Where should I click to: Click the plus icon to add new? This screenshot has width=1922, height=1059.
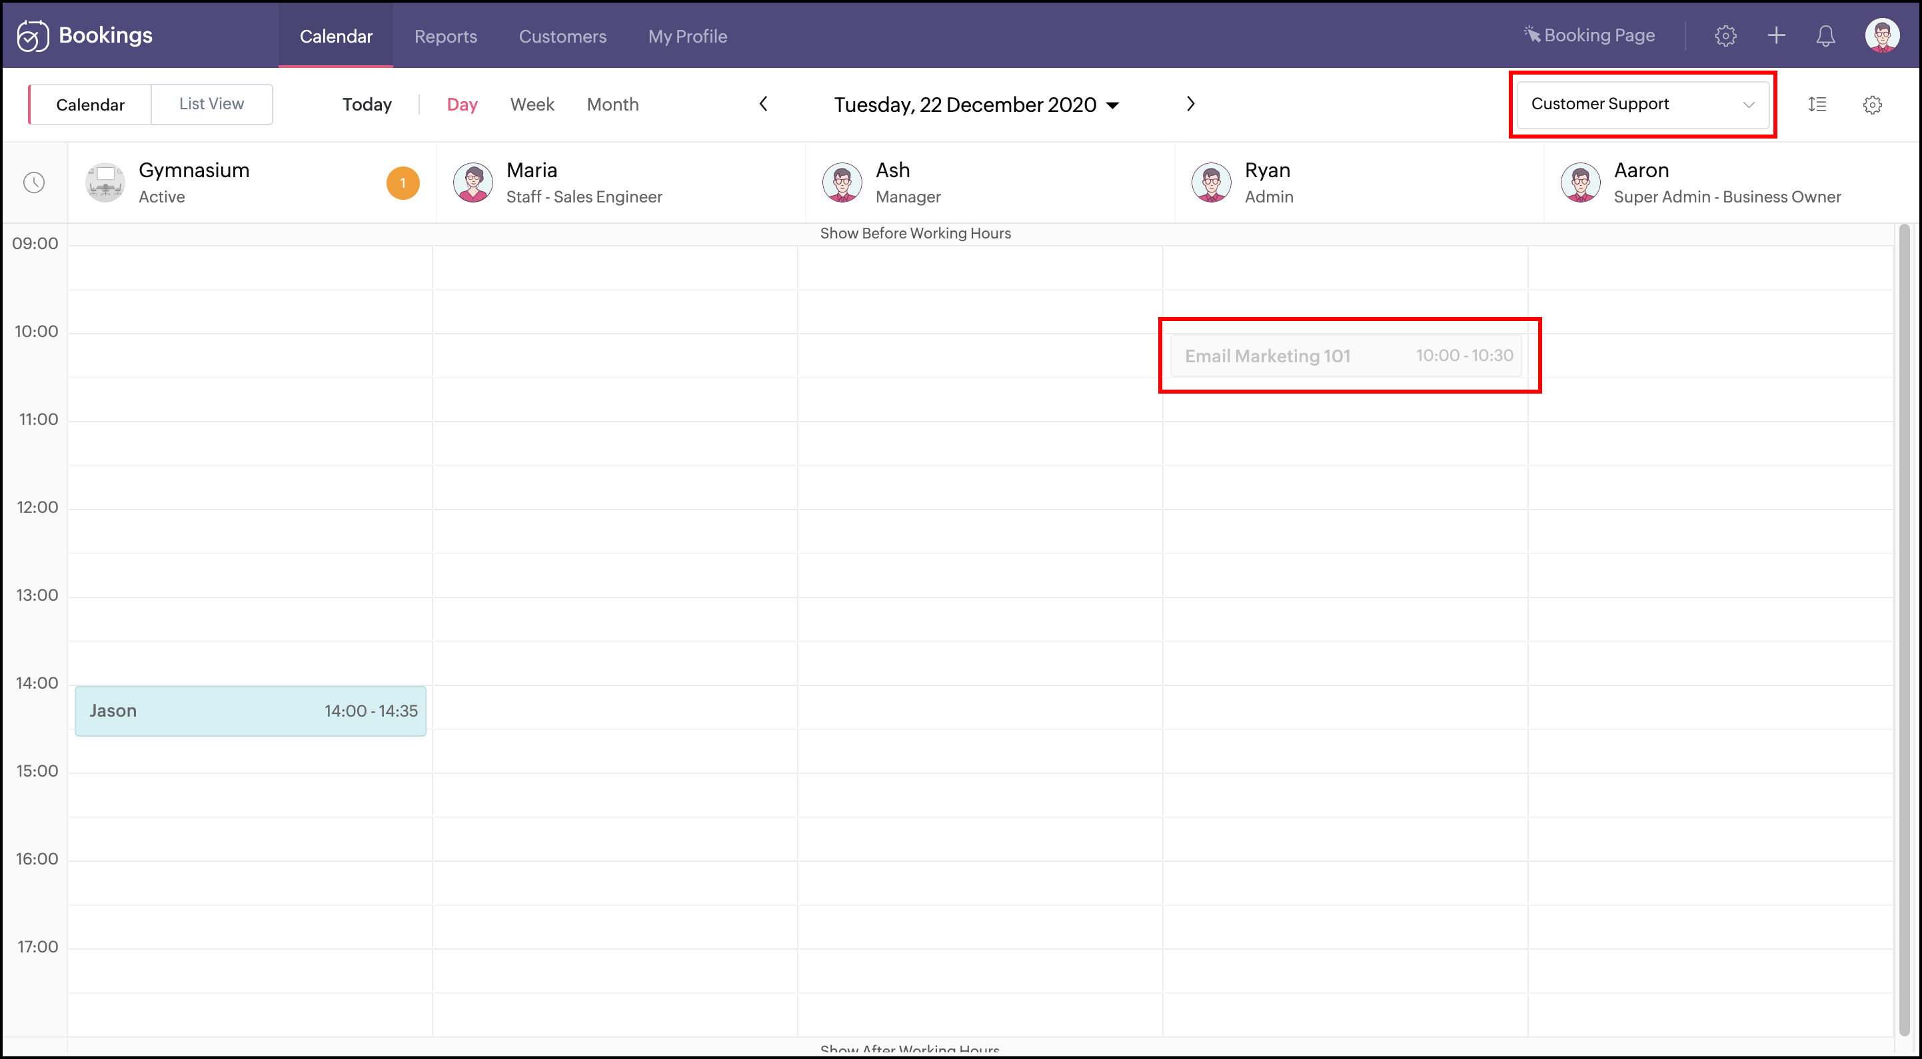coord(1776,36)
